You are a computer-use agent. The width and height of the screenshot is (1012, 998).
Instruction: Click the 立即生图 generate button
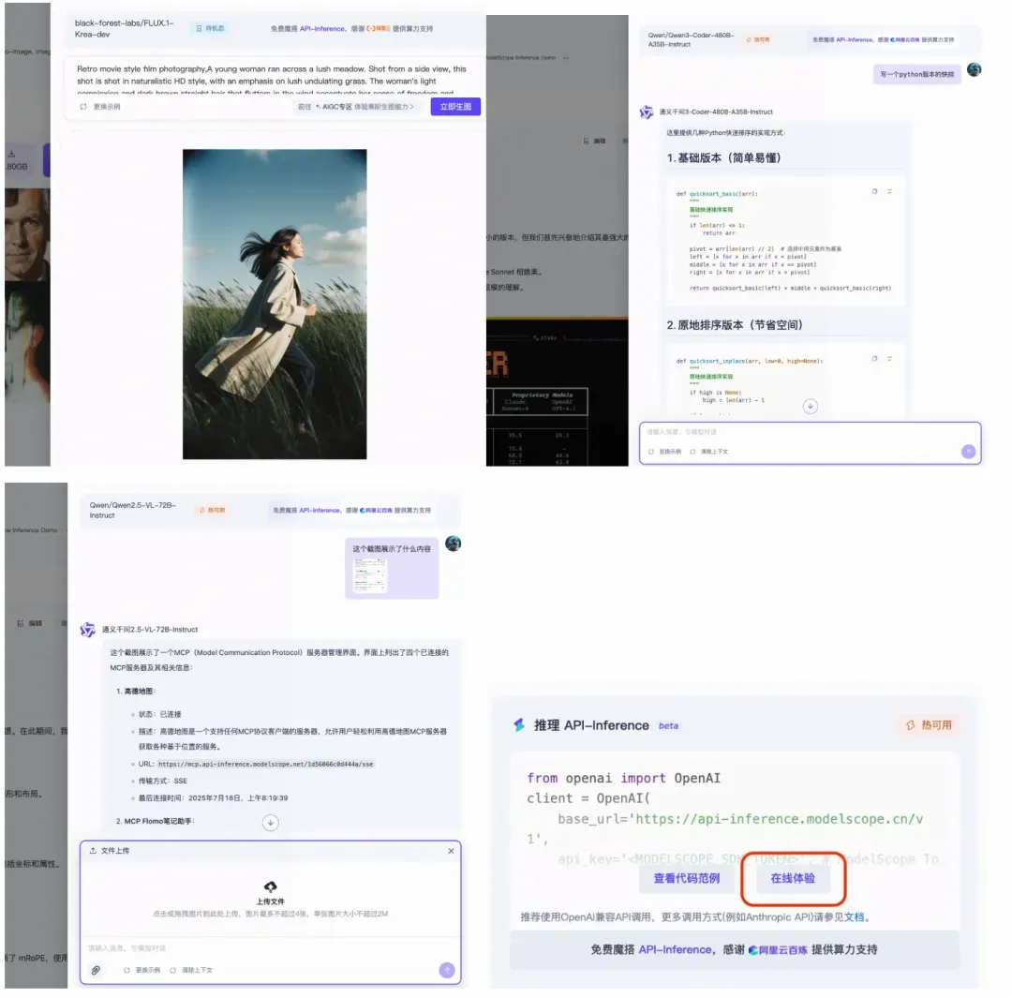click(x=455, y=107)
